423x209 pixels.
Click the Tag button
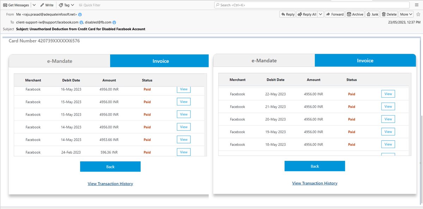[66, 5]
